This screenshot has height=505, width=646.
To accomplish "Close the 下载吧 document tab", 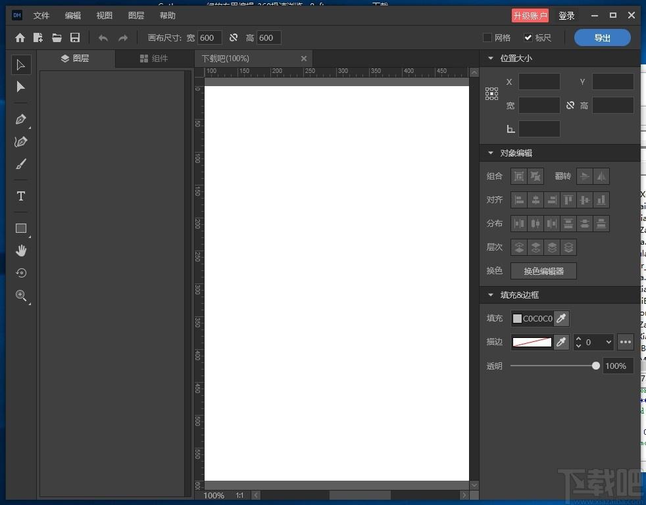I will [x=304, y=59].
